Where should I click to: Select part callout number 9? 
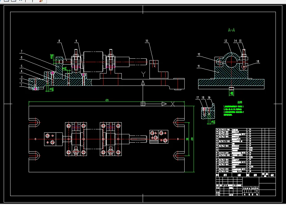[76, 41]
